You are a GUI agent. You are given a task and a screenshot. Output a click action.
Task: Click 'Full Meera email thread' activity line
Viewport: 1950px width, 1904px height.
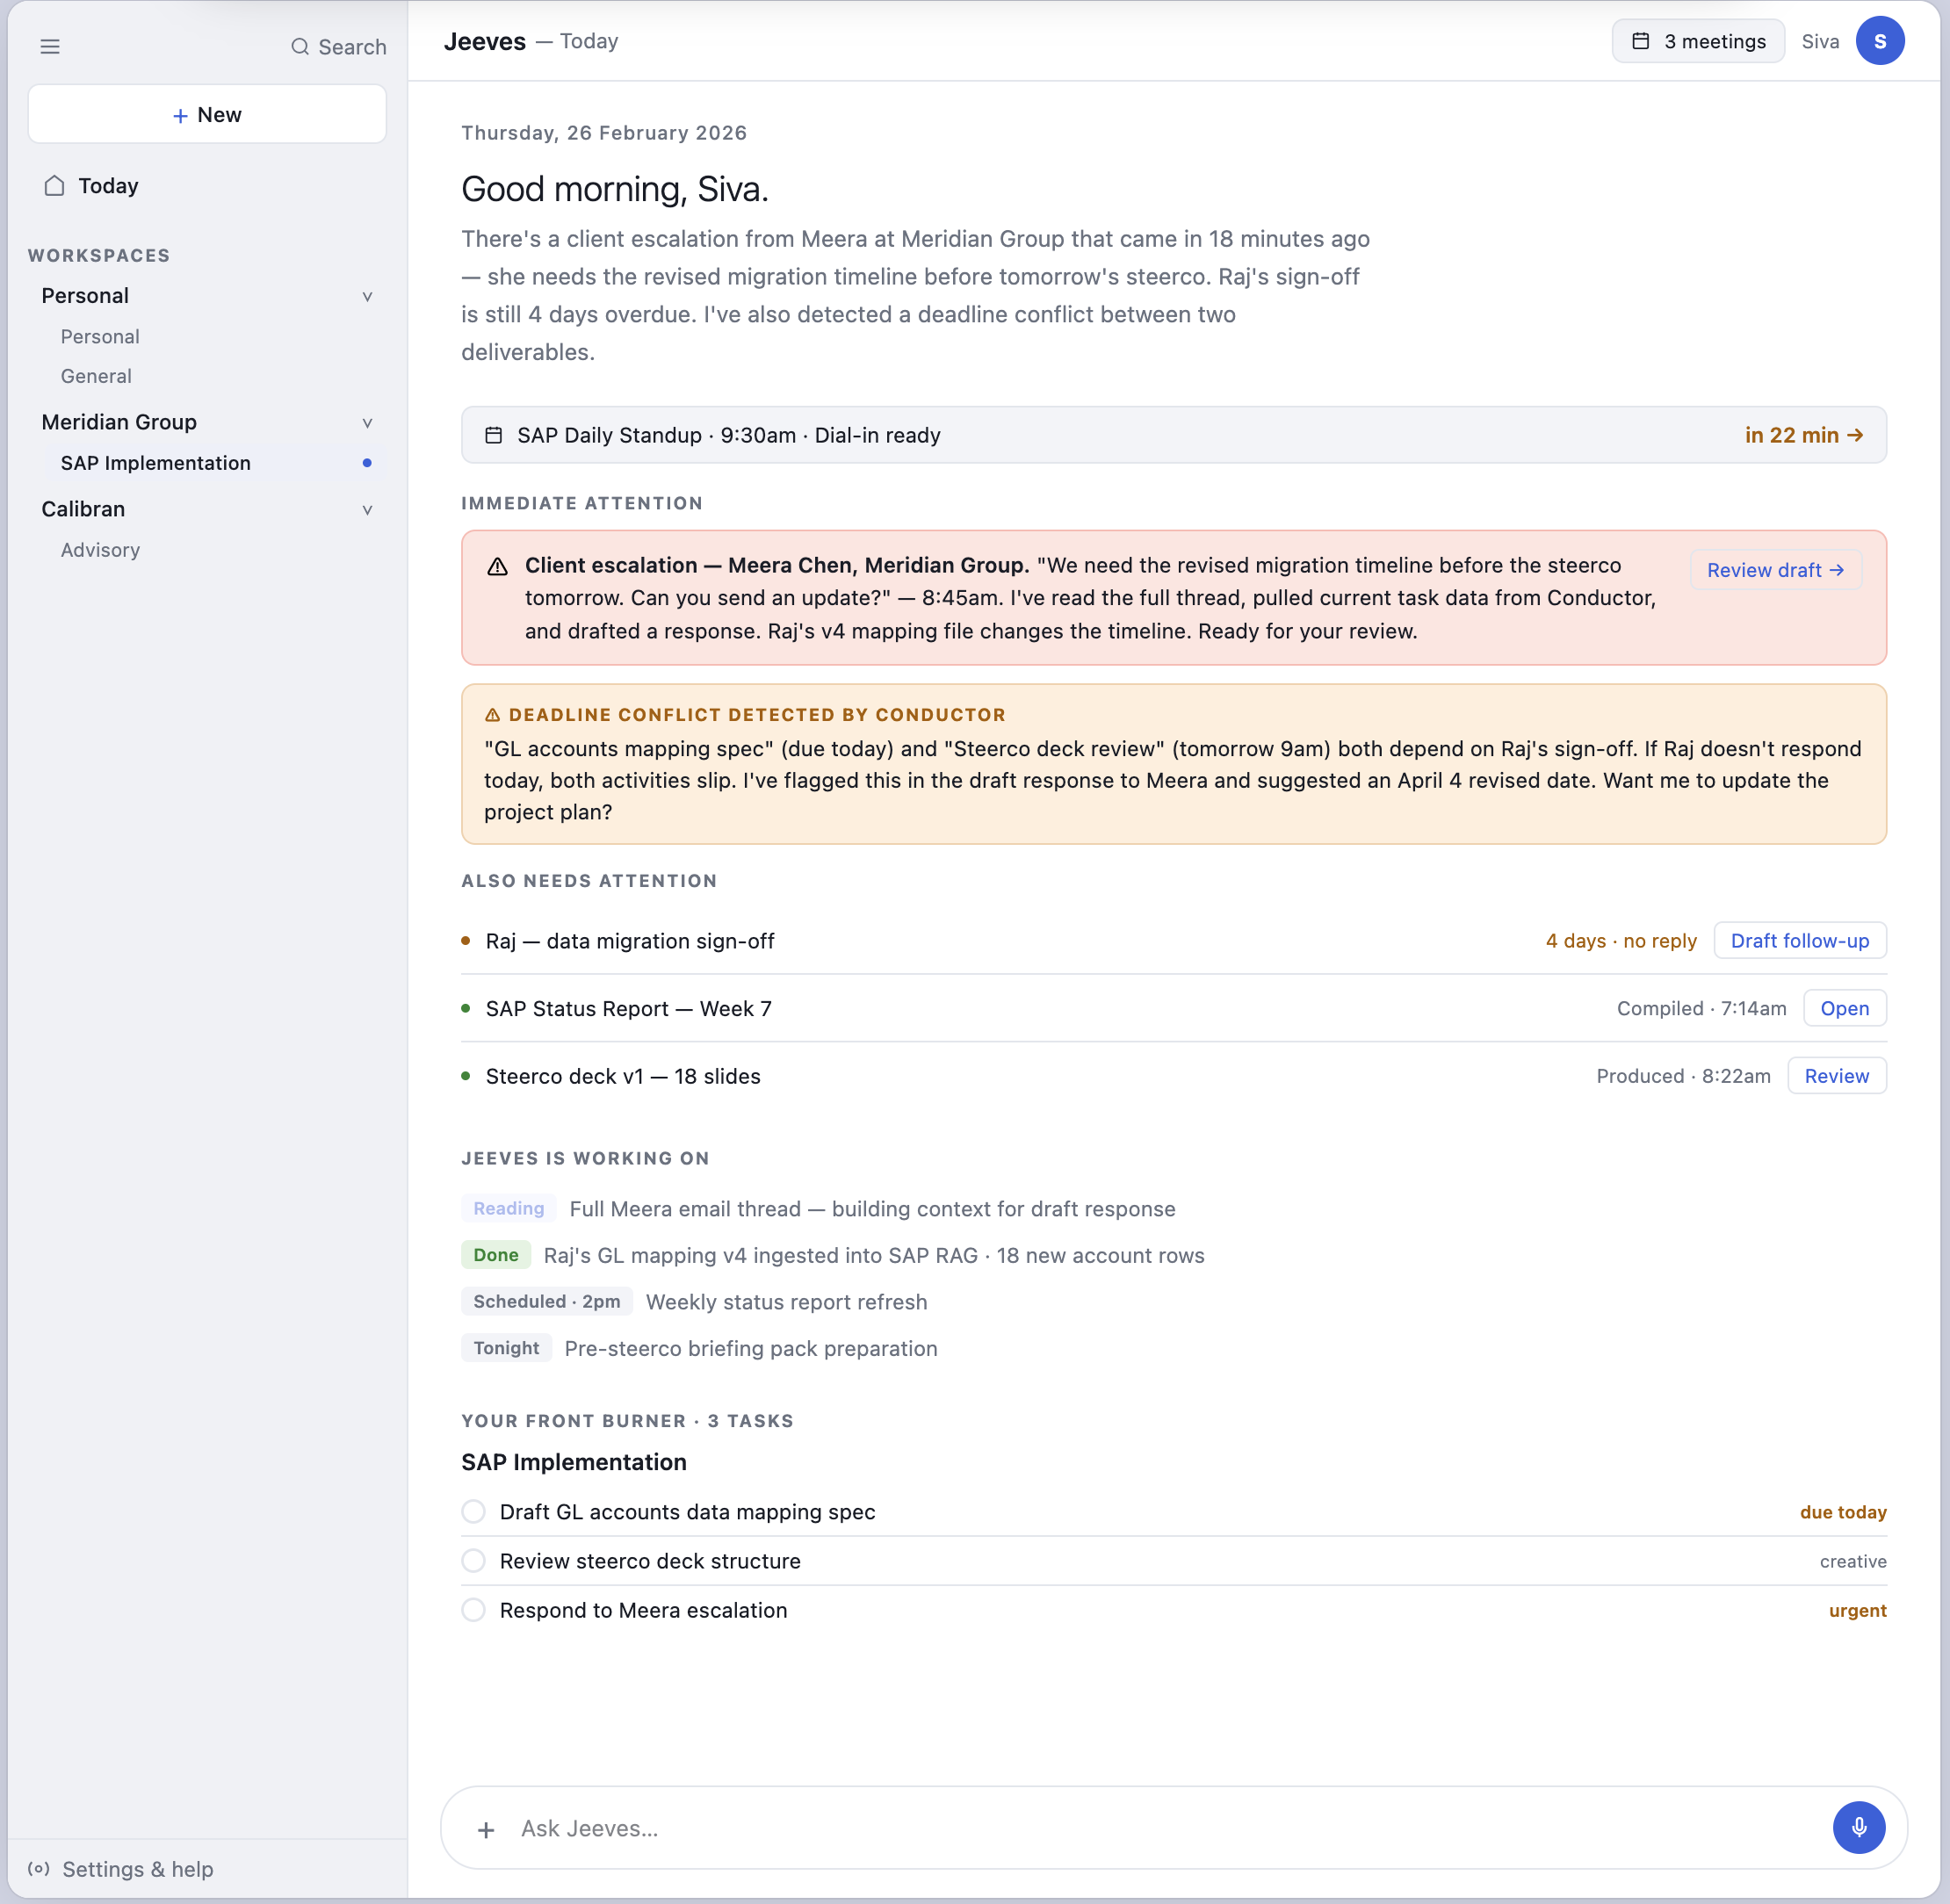click(x=872, y=1209)
